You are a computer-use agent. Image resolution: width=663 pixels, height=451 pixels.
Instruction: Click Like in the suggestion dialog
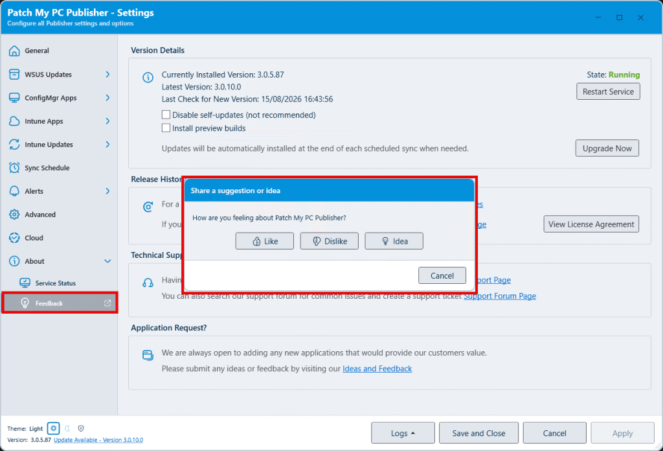pyautogui.click(x=265, y=241)
